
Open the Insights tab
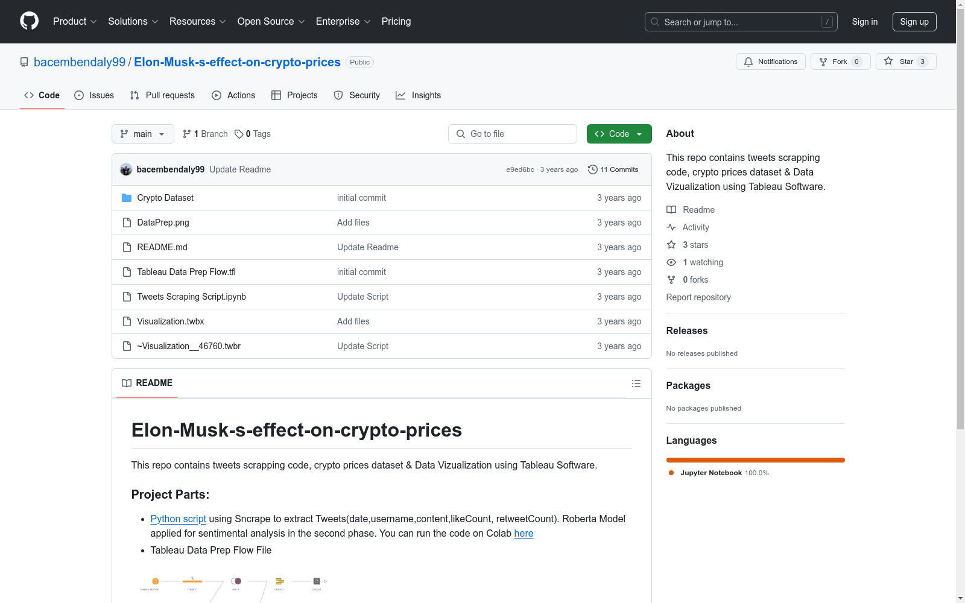[x=419, y=95]
